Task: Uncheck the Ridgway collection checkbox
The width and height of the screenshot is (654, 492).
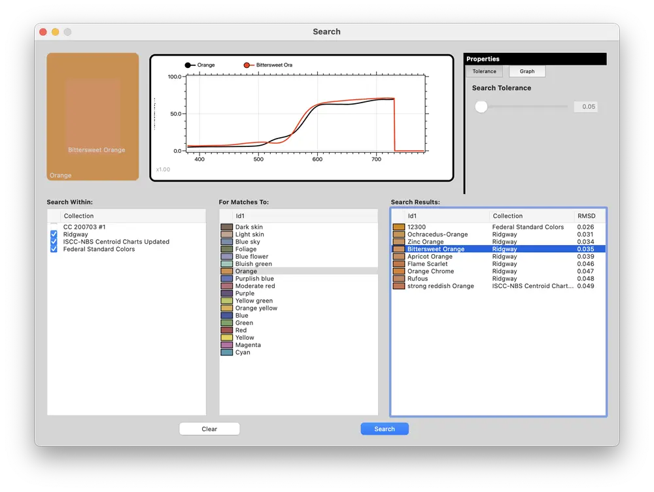Action: pos(54,234)
